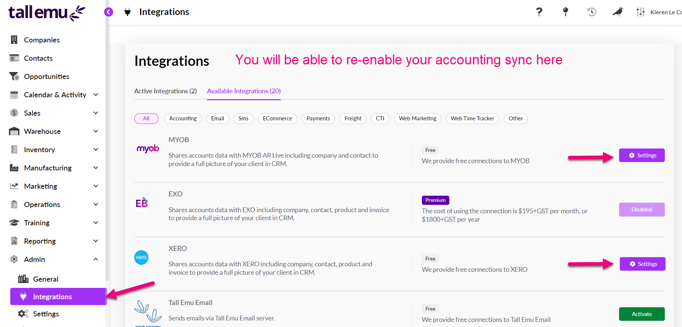The image size is (682, 327).
Task: Expand the Marketing menu chevron
Action: [96, 186]
